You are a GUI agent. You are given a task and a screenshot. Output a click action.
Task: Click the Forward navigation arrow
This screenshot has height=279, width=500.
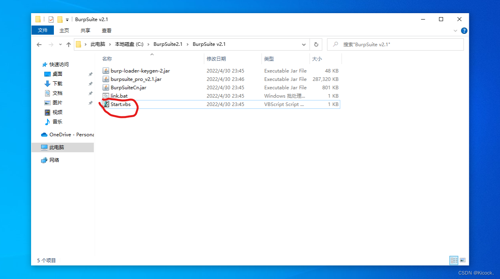51,45
